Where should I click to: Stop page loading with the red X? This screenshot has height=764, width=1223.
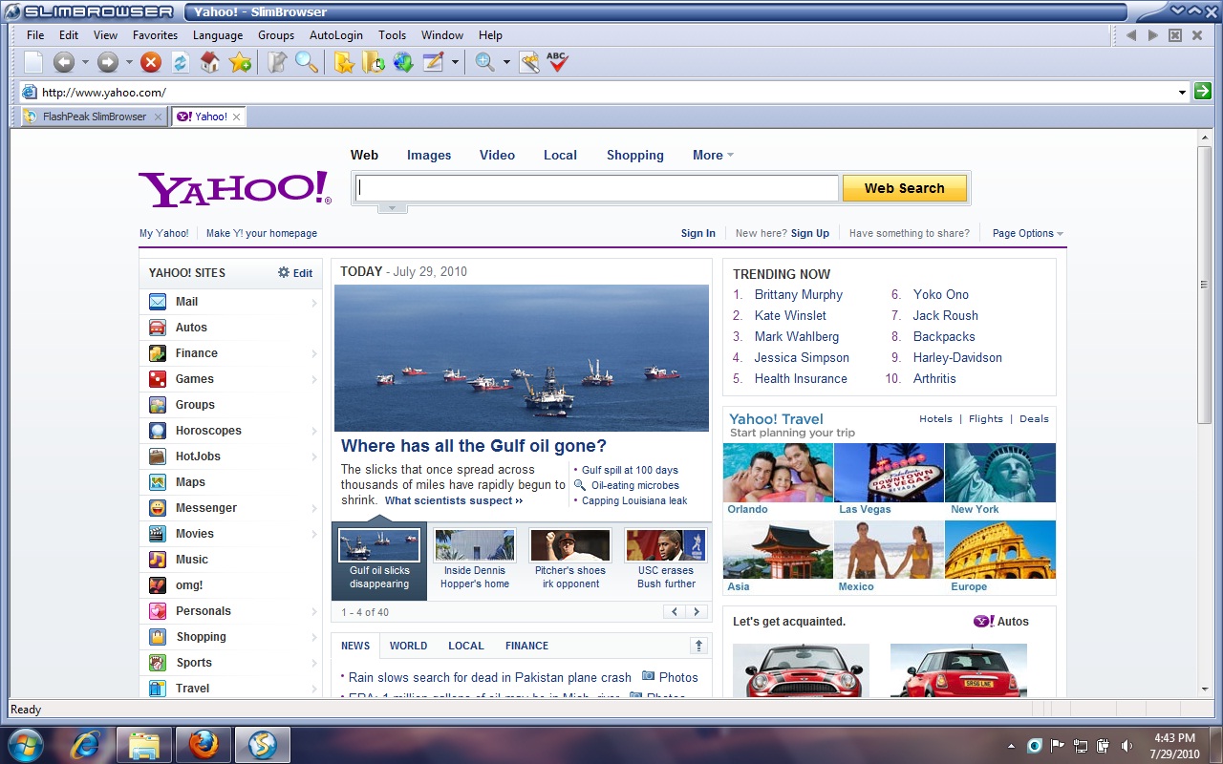[150, 62]
